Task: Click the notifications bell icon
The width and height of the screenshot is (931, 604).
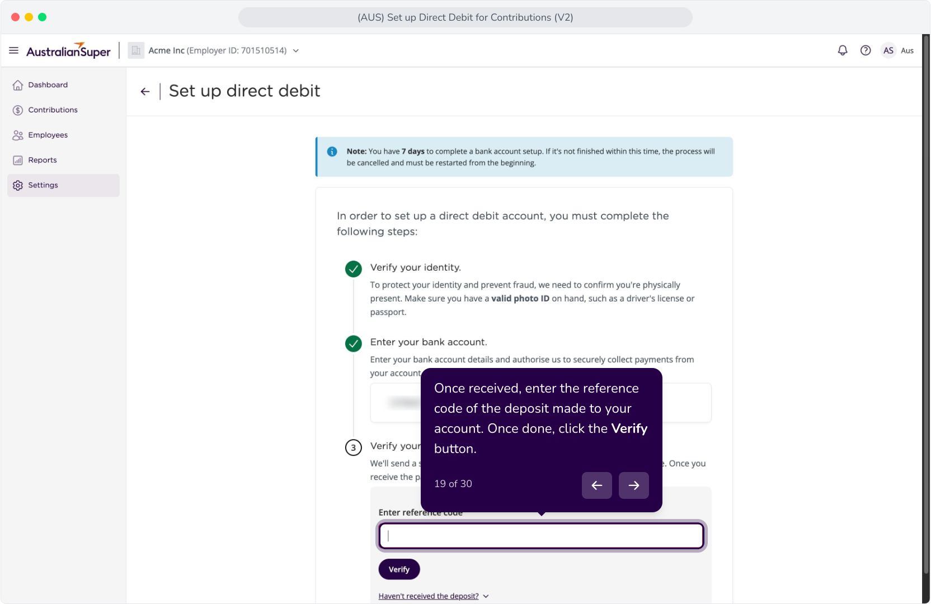Action: [x=843, y=50]
